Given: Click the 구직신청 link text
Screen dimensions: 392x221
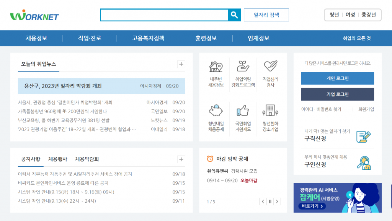Looking at the screenshot, I should click(x=315, y=138).
